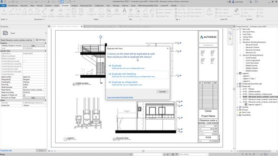Toggle Appears In Sheet List checkbox
The width and height of the screenshot is (278, 156).
pos(24,95)
